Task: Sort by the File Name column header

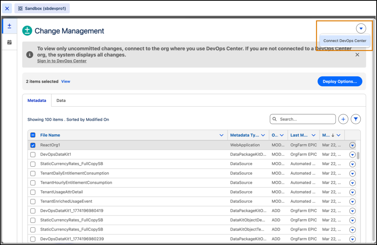Action: pyautogui.click(x=50, y=135)
